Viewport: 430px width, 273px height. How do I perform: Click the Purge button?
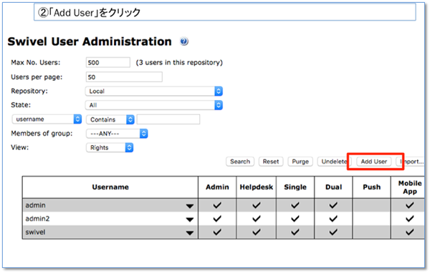pos(300,162)
